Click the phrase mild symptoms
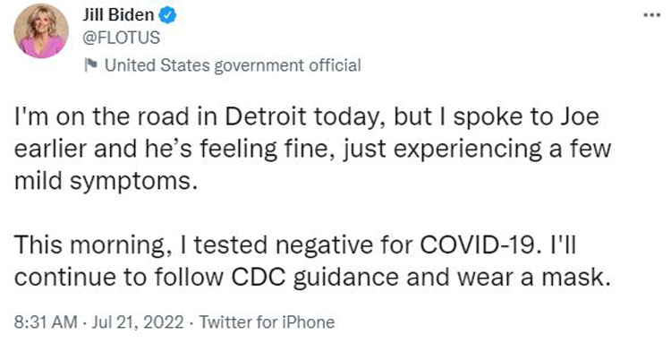The height and width of the screenshot is (343, 671). (x=106, y=183)
